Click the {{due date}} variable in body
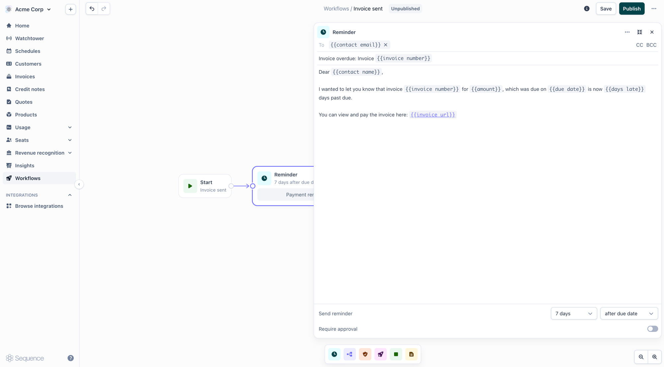Screen dimensions: 664x367 (x=567, y=89)
